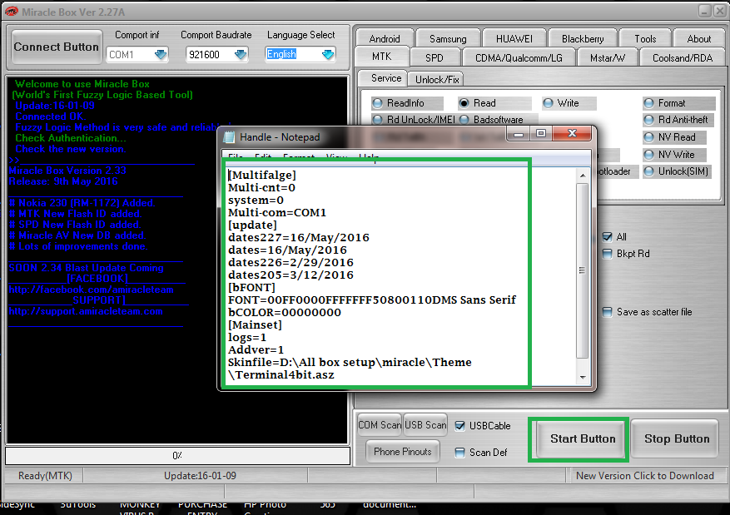Click the "Multi-com=COM1" line in Notepad
The height and width of the screenshot is (515, 730).
point(277,213)
